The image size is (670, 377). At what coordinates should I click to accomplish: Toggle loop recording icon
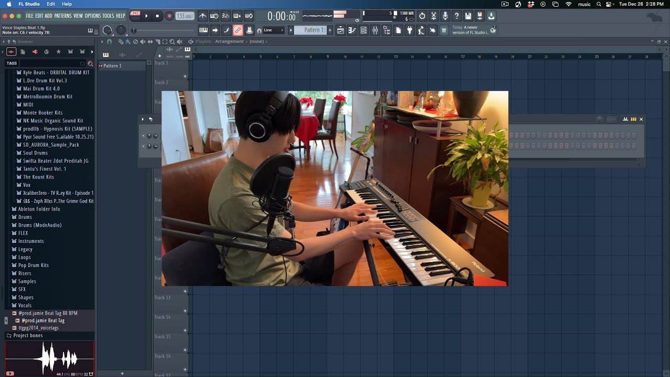pyautogui.click(x=249, y=16)
